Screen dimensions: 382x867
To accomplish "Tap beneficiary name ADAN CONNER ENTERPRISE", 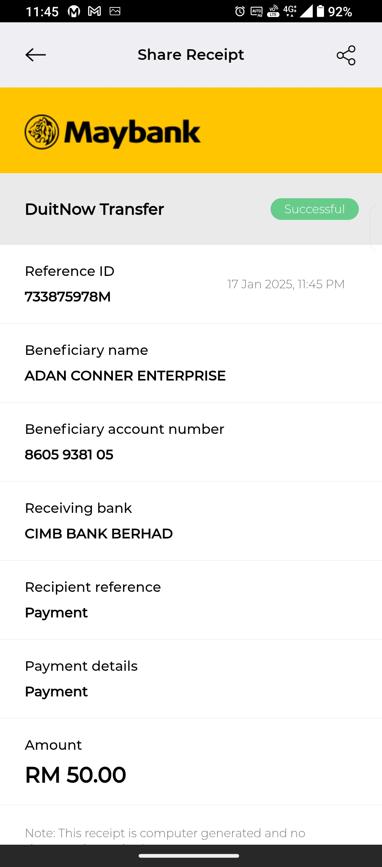I will tap(125, 376).
